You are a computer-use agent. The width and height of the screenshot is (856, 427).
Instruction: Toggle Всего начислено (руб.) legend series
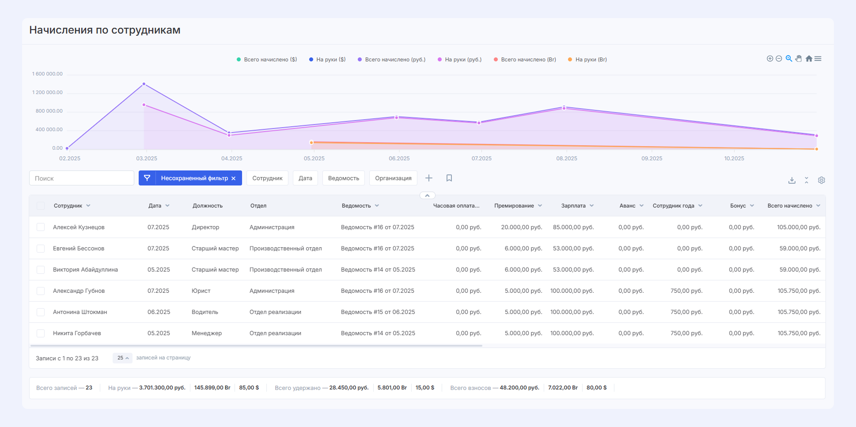(391, 60)
